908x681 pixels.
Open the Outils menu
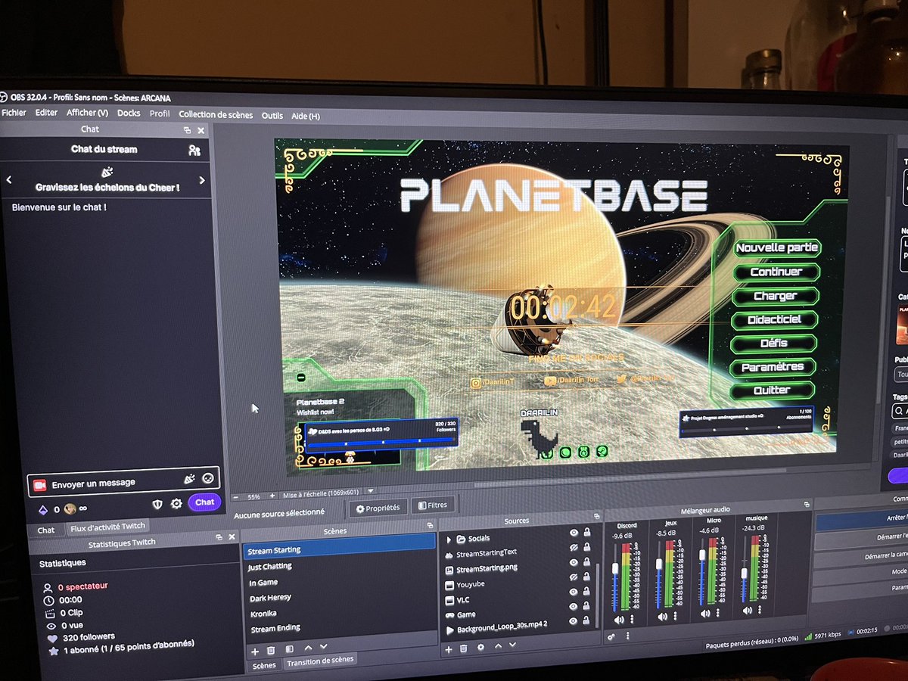click(x=272, y=116)
